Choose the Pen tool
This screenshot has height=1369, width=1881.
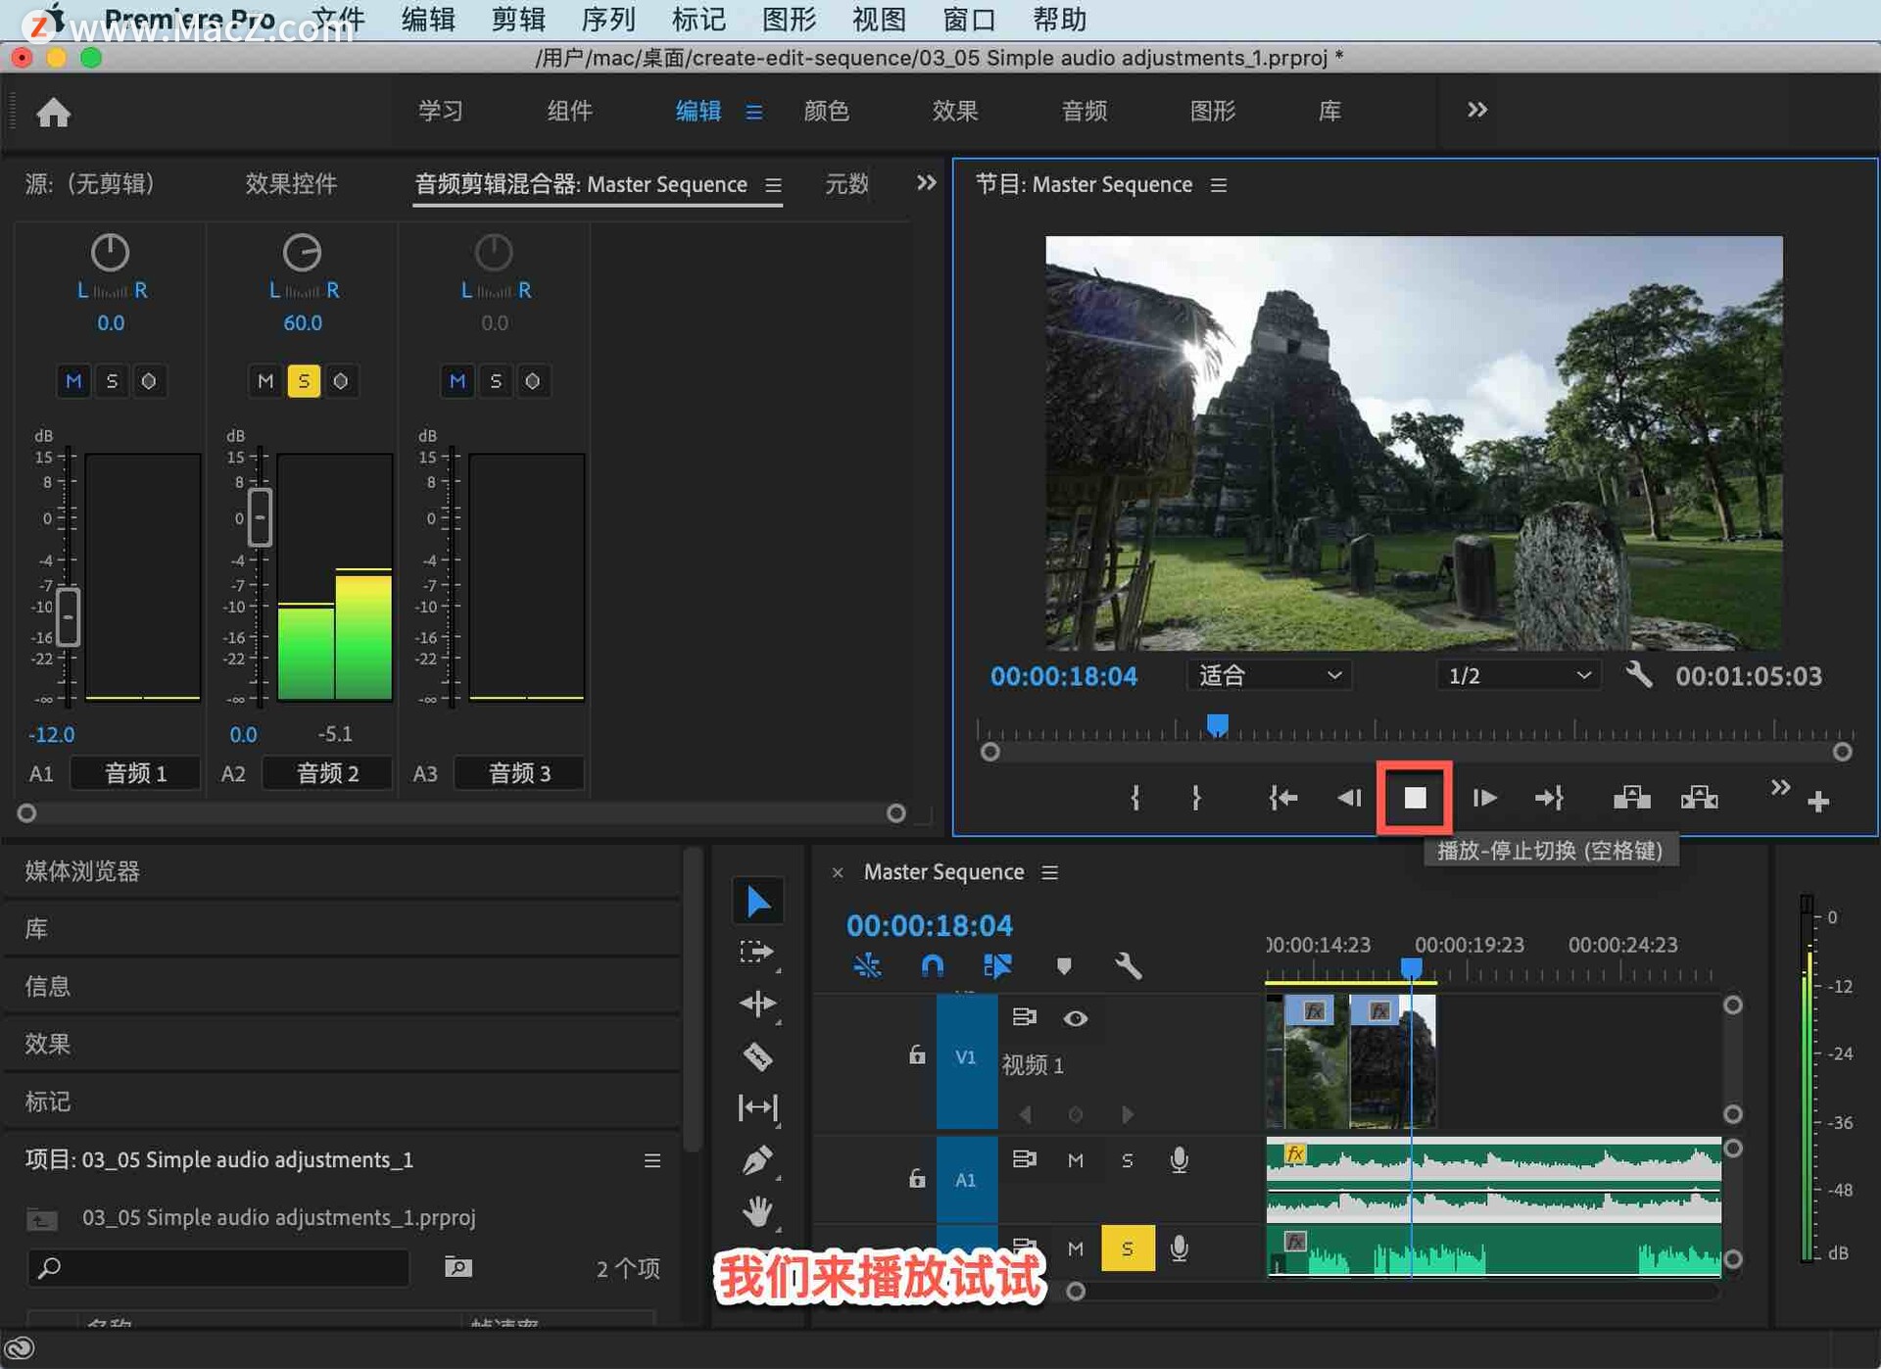pyautogui.click(x=757, y=1161)
